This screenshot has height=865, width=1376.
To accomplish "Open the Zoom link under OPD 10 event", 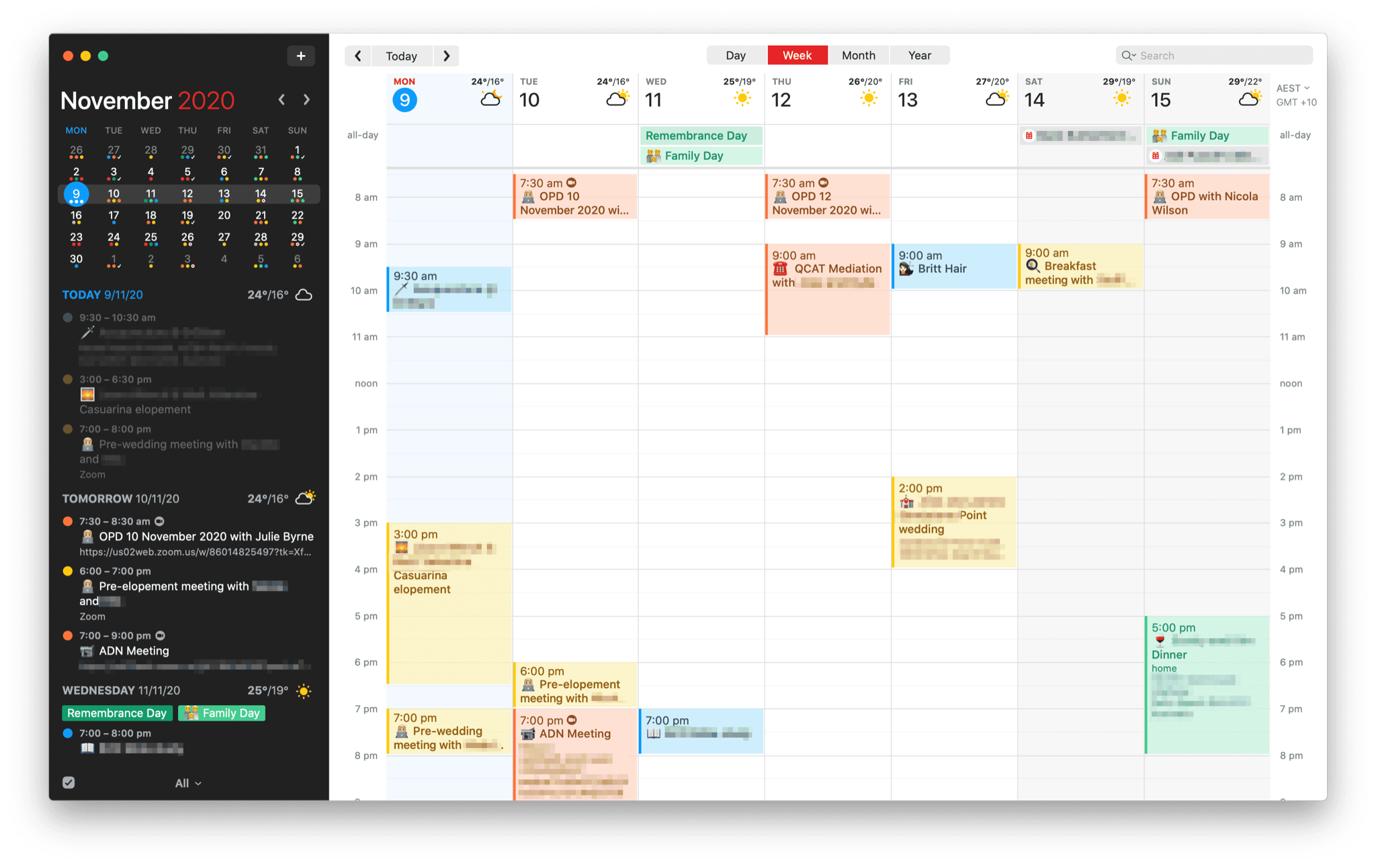I will click(195, 552).
